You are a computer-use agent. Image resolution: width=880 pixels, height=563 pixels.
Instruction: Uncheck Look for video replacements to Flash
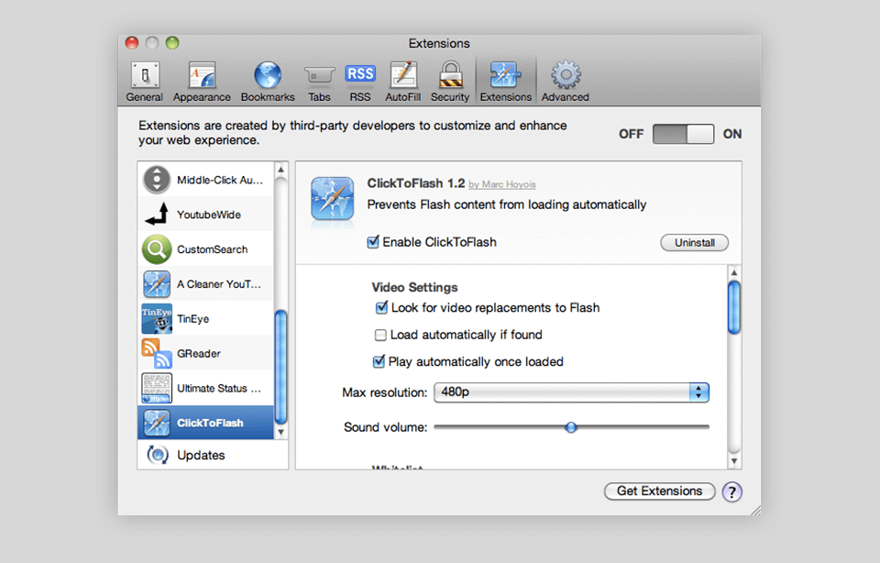(381, 307)
